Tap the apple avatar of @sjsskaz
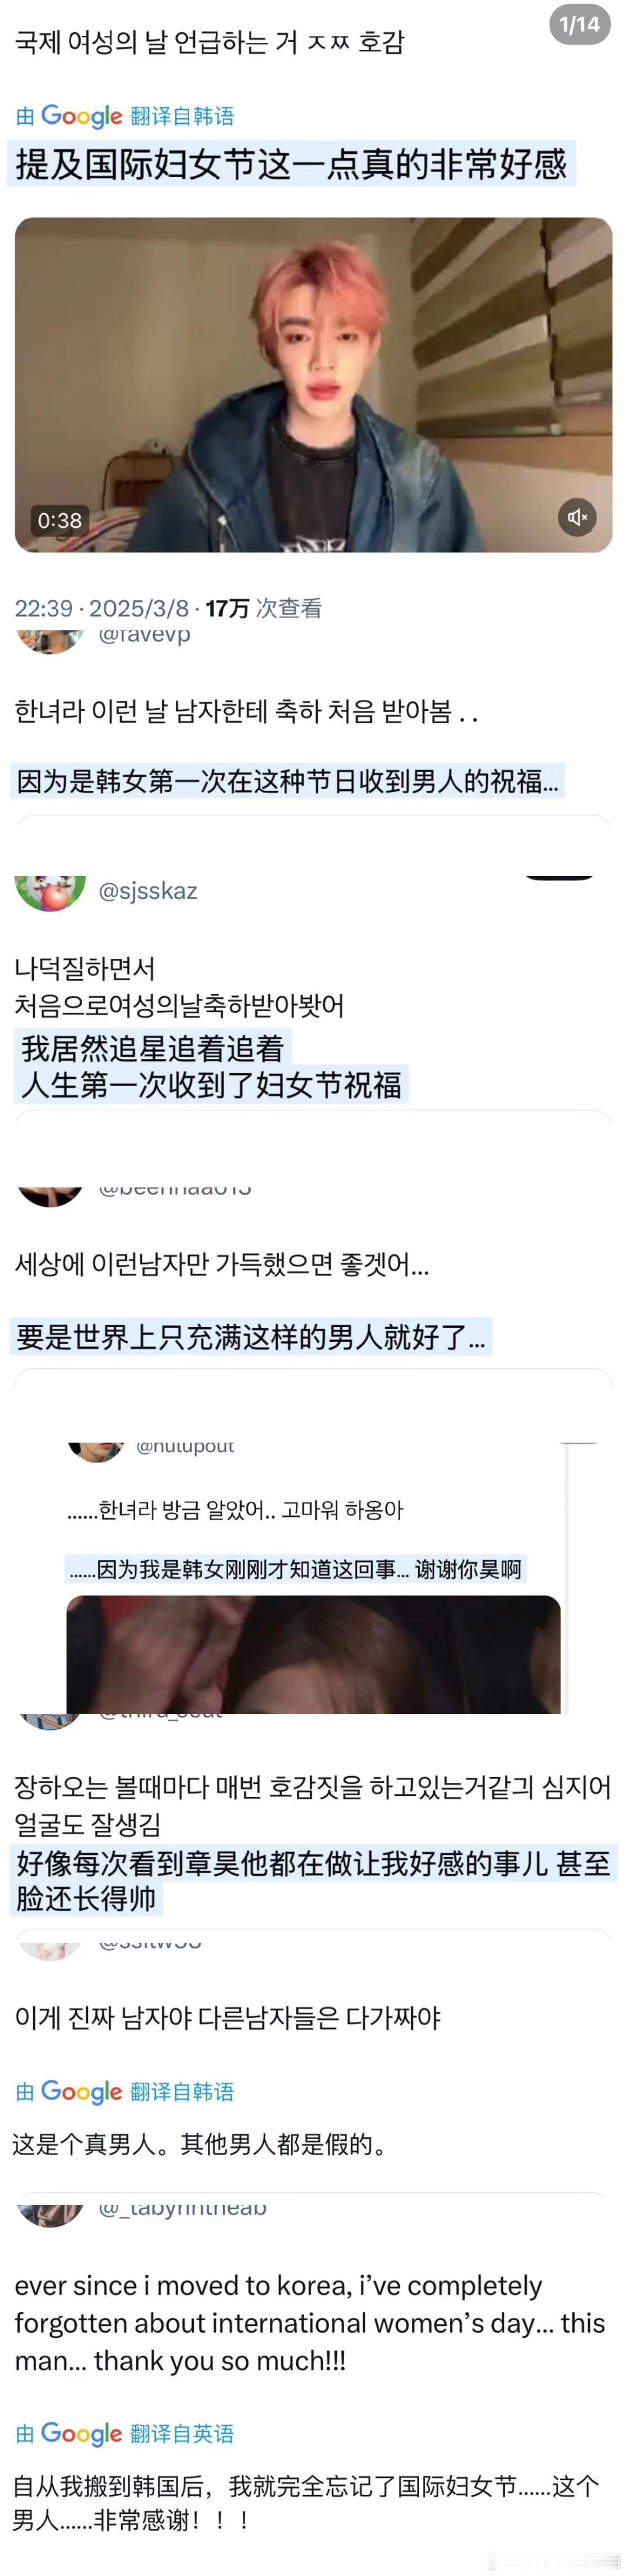The image size is (627, 2576). 49,892
